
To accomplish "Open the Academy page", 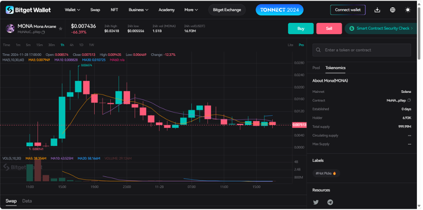I will (x=166, y=10).
